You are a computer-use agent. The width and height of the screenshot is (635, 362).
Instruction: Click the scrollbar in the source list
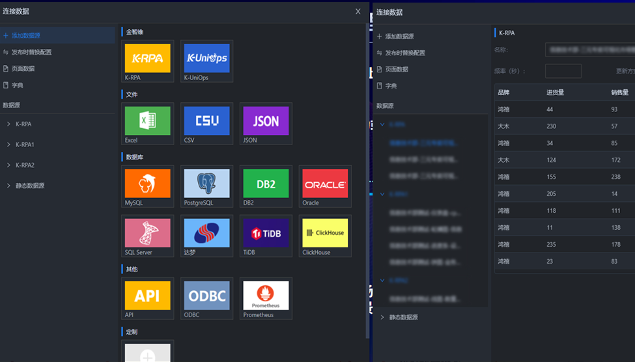tap(367, 180)
